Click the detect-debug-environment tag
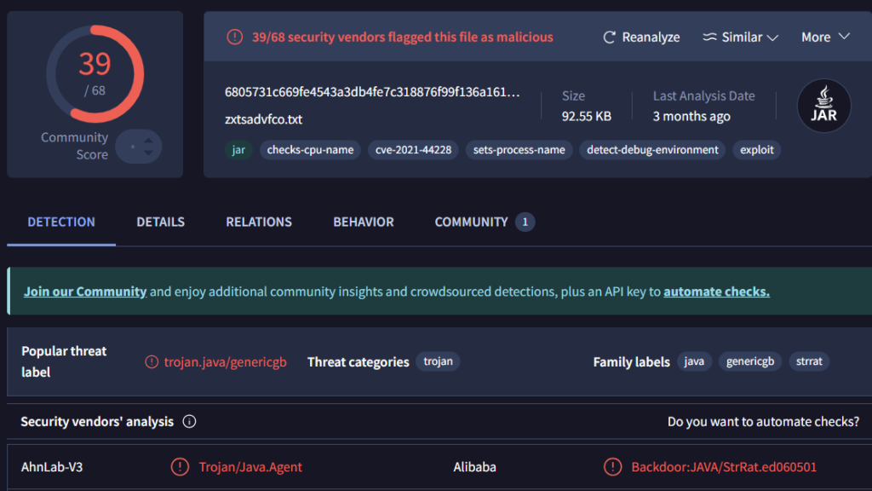The image size is (872, 491). 652,150
